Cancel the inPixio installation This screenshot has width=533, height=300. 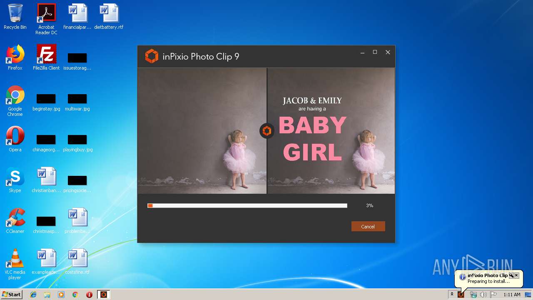(x=368, y=226)
